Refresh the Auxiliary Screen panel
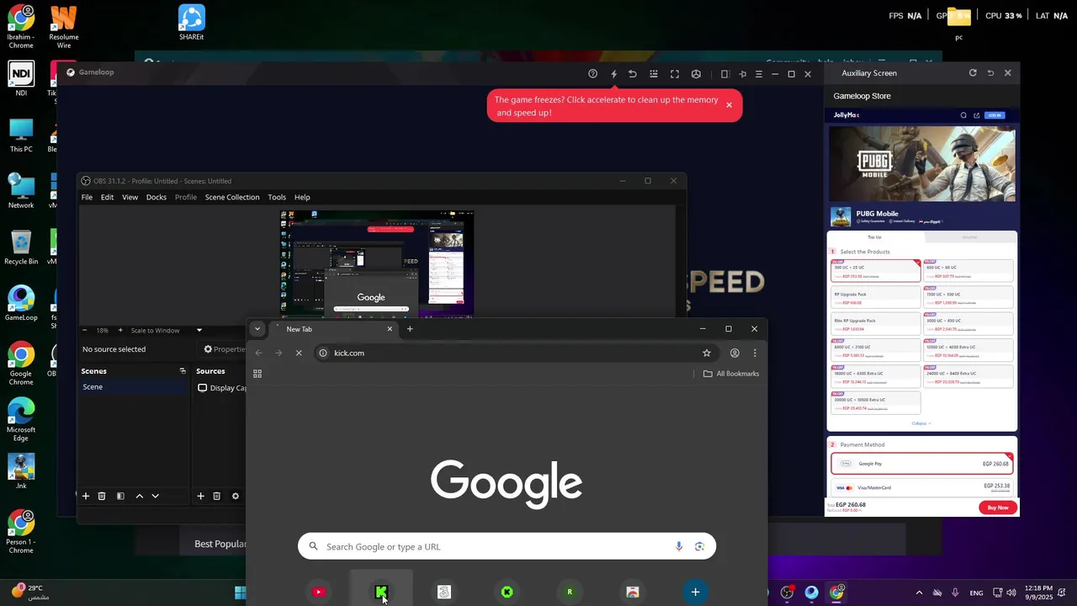1077x606 pixels. pyautogui.click(x=973, y=73)
